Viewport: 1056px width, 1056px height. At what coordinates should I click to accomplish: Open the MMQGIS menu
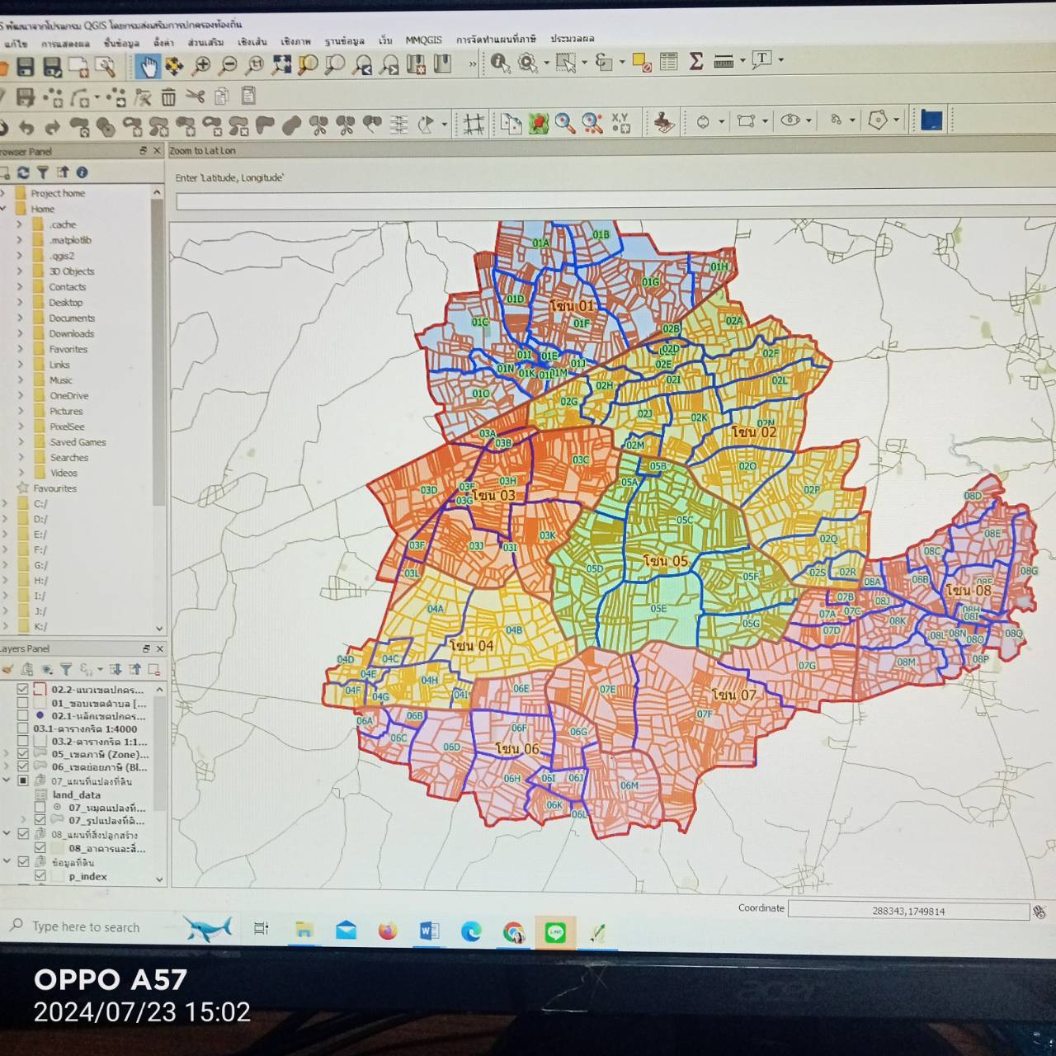pos(423,40)
